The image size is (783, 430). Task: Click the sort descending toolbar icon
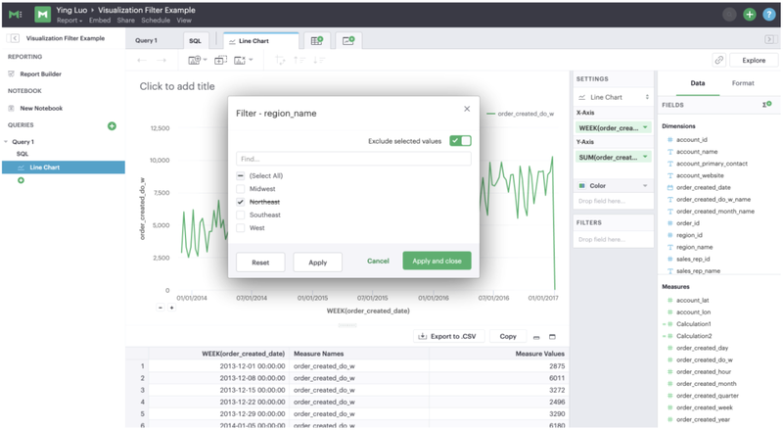[319, 60]
